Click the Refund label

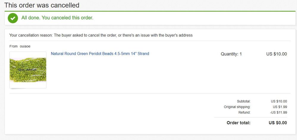[244, 113]
